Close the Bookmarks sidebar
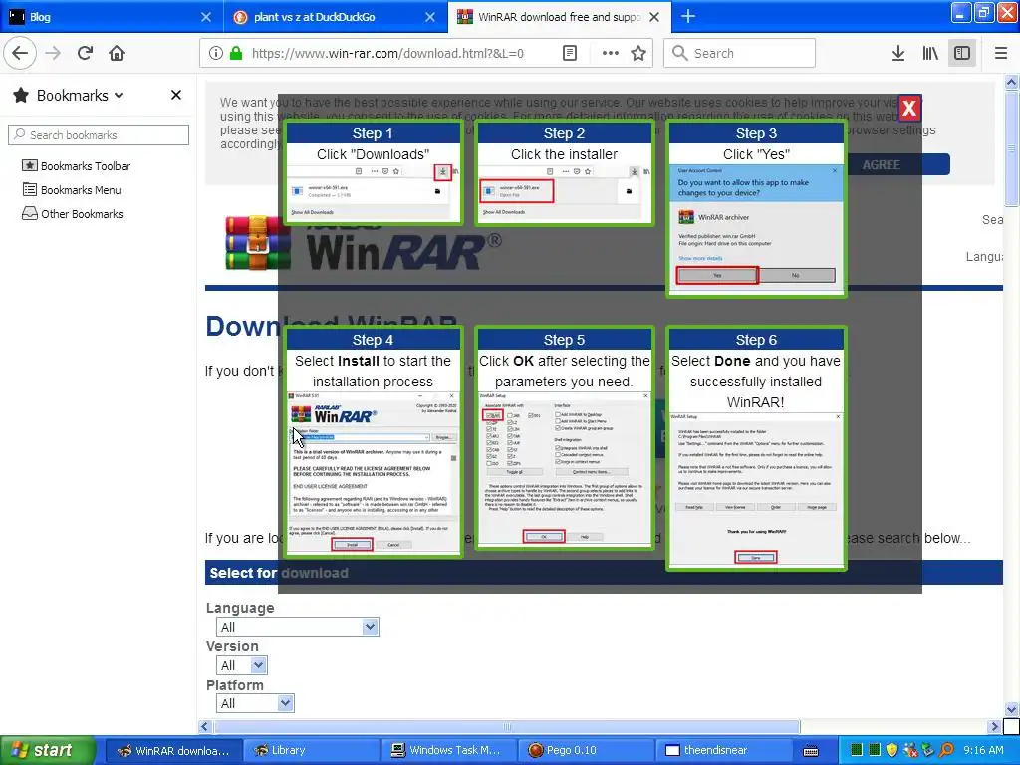This screenshot has height=765, width=1020. (x=175, y=95)
